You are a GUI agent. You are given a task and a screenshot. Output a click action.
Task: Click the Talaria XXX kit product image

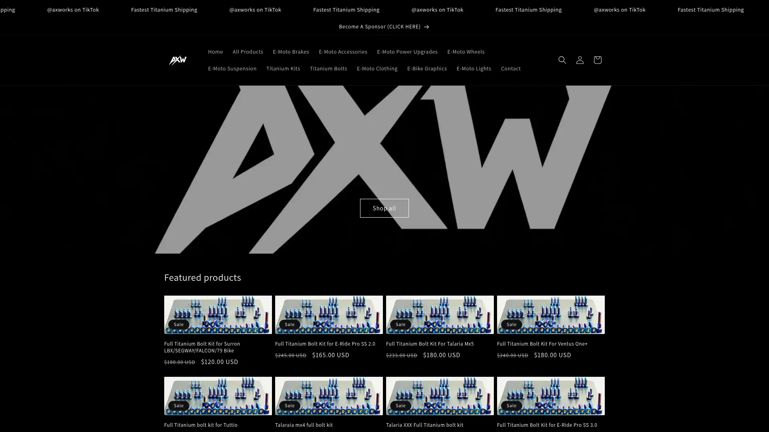pyautogui.click(x=439, y=396)
